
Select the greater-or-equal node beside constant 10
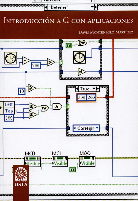(x=32, y=88)
